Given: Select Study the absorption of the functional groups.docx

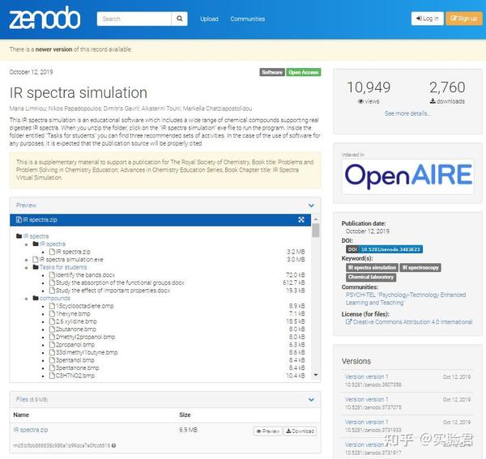Looking at the screenshot, I should click(x=120, y=283).
